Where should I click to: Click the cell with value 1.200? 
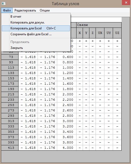pyautogui.click(x=67, y=73)
